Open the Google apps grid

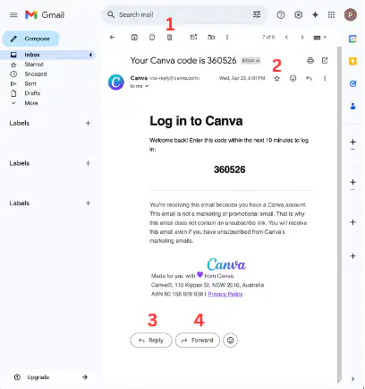pos(331,14)
